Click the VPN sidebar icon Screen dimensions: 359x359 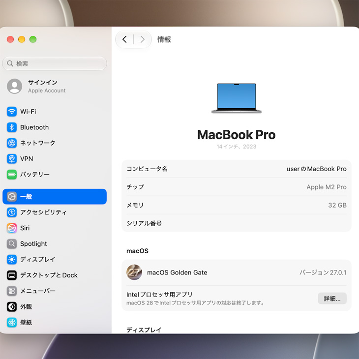(12, 159)
